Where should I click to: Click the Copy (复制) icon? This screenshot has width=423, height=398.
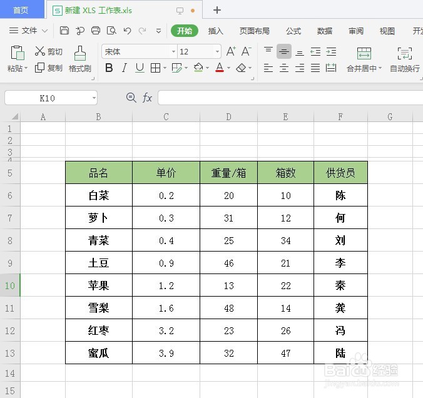pos(39,68)
